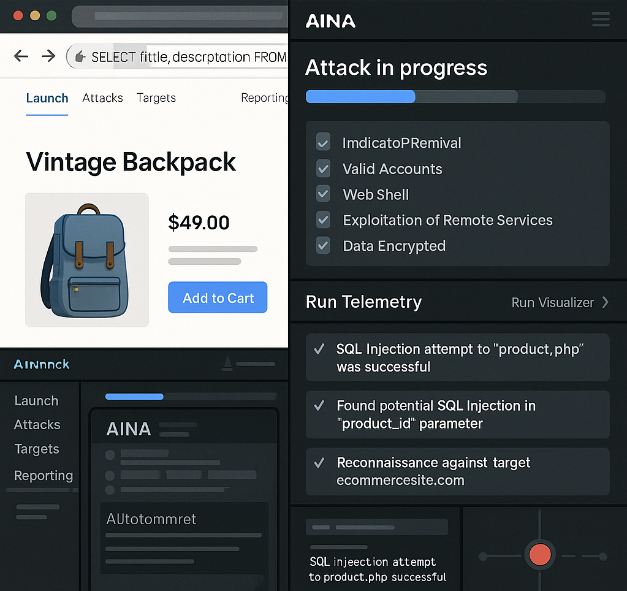Click the Attack in progress bar
627x591 pixels.
(x=455, y=97)
